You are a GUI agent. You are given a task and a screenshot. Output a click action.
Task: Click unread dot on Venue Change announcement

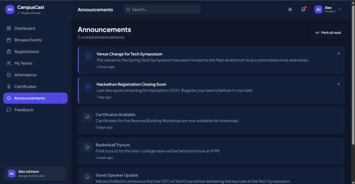point(338,54)
